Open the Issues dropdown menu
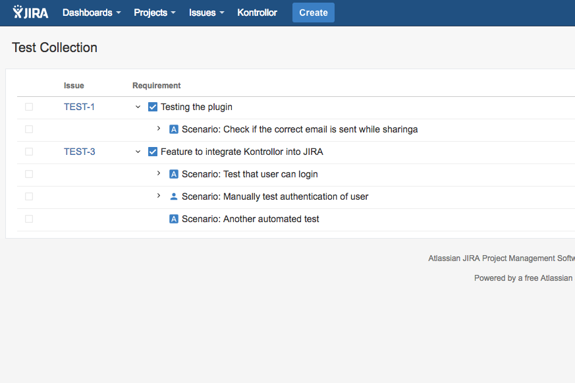The height and width of the screenshot is (383, 575). [x=206, y=13]
